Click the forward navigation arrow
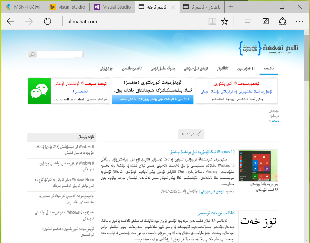Image resolution: width=310 pixels, height=243 pixels. point(29,21)
